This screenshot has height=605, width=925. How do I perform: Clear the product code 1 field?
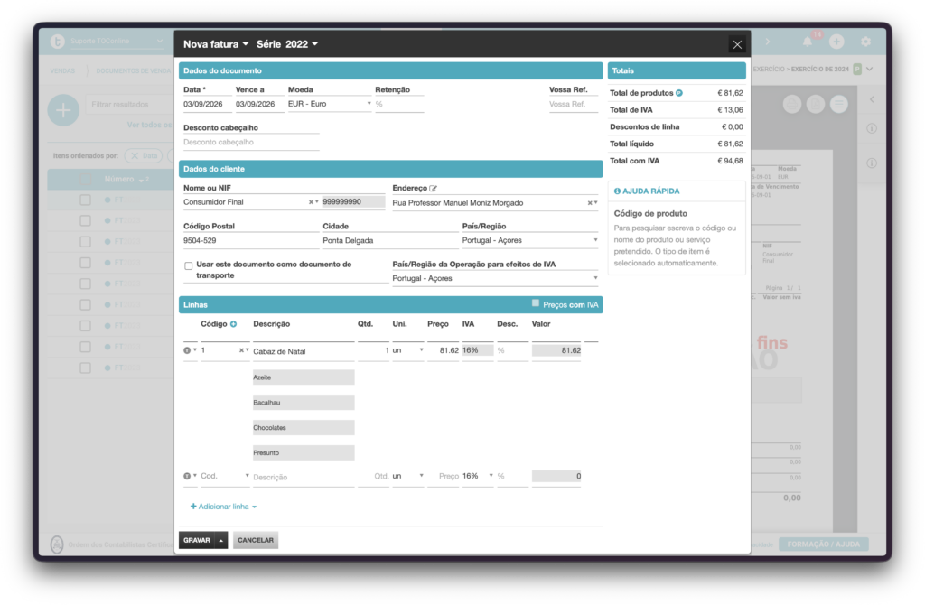[x=240, y=350]
